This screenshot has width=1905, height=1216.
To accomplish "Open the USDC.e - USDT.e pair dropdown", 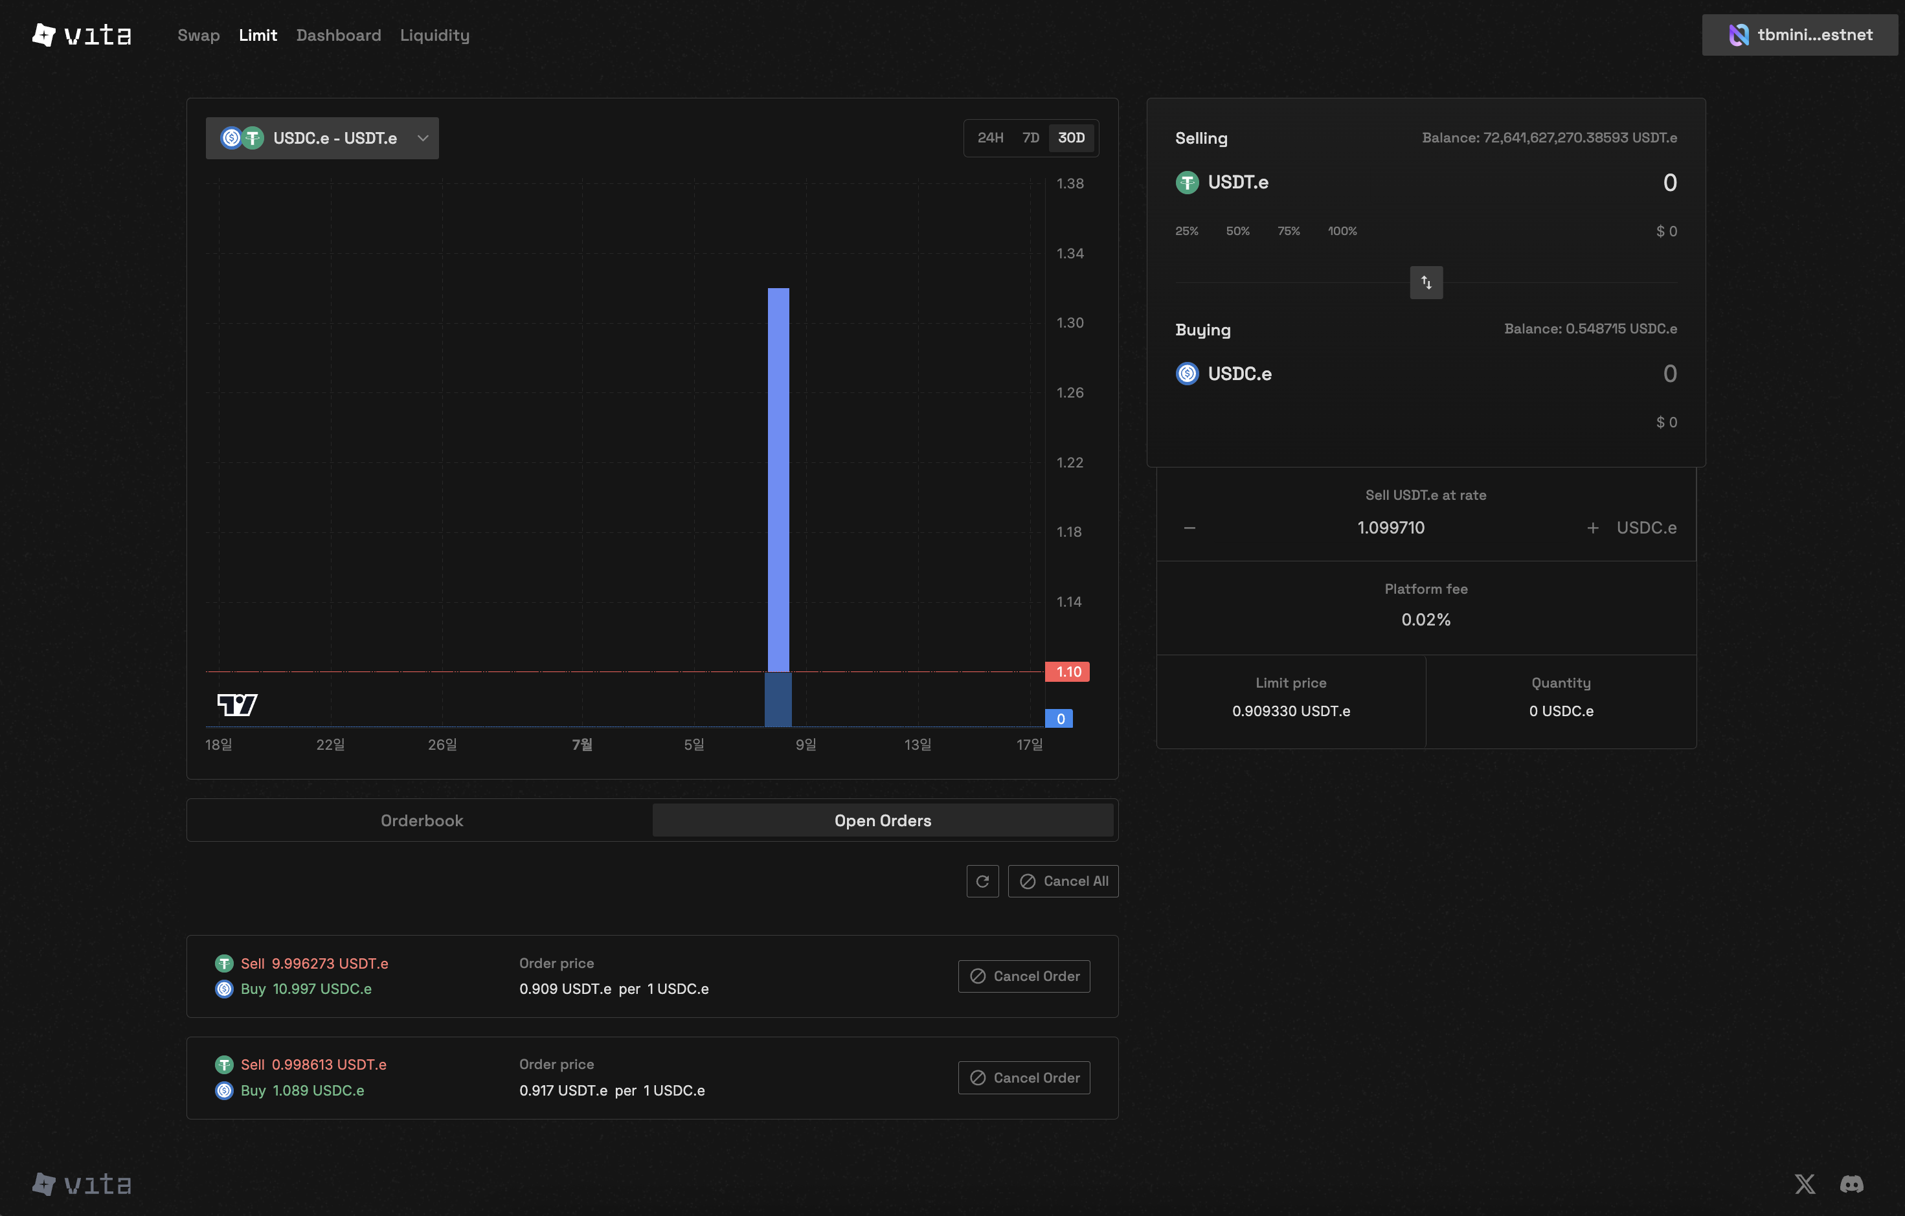I will 322,138.
